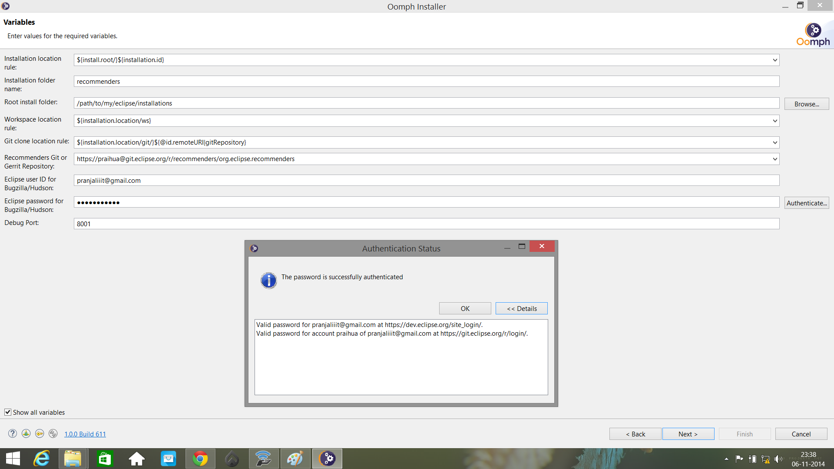
Task: Click the Eclipse password field
Action: (x=427, y=202)
